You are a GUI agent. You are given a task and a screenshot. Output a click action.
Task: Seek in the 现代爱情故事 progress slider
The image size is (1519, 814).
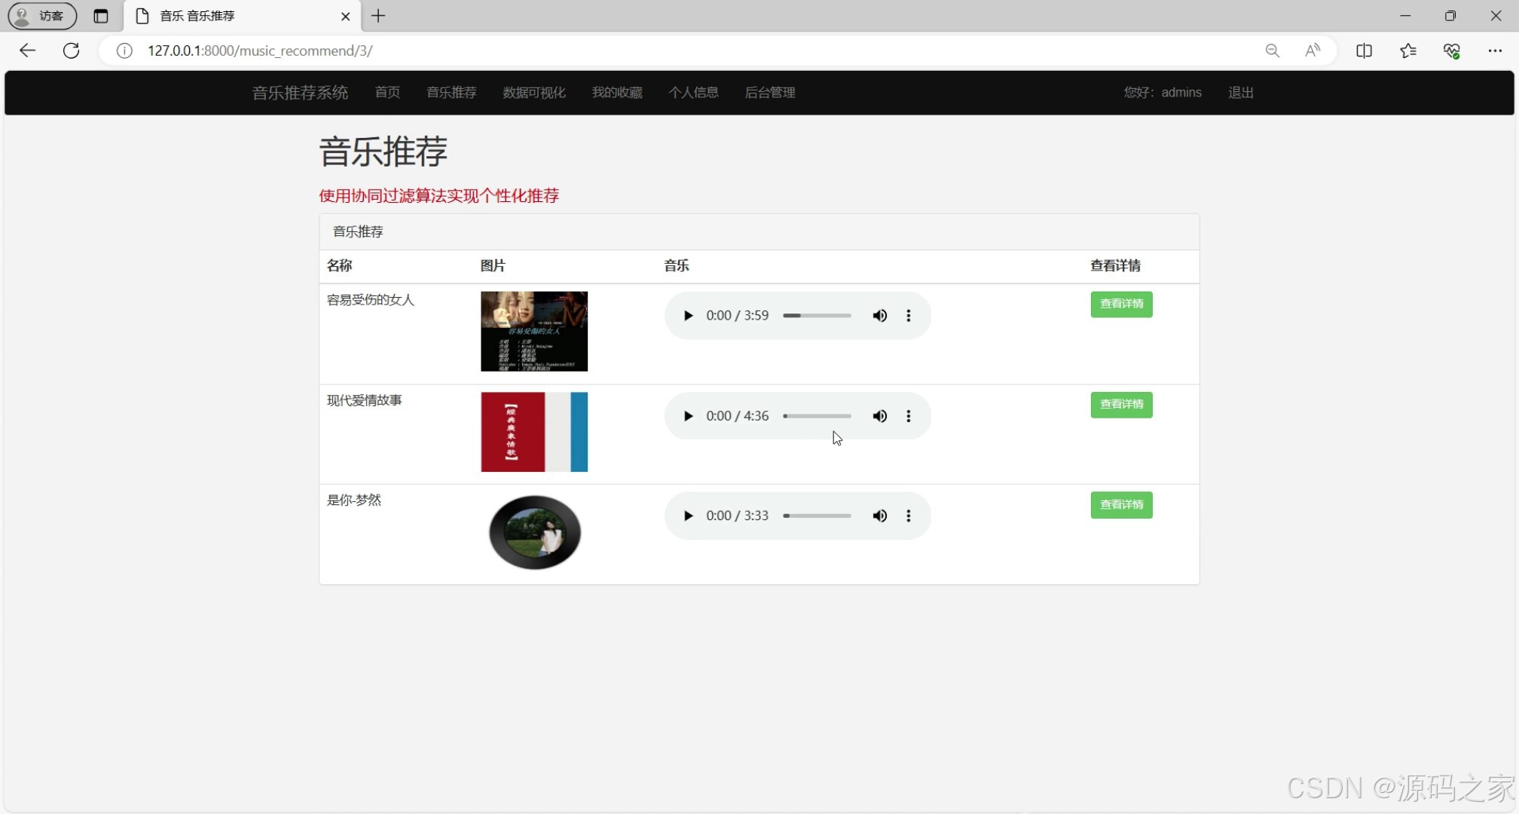coord(818,416)
